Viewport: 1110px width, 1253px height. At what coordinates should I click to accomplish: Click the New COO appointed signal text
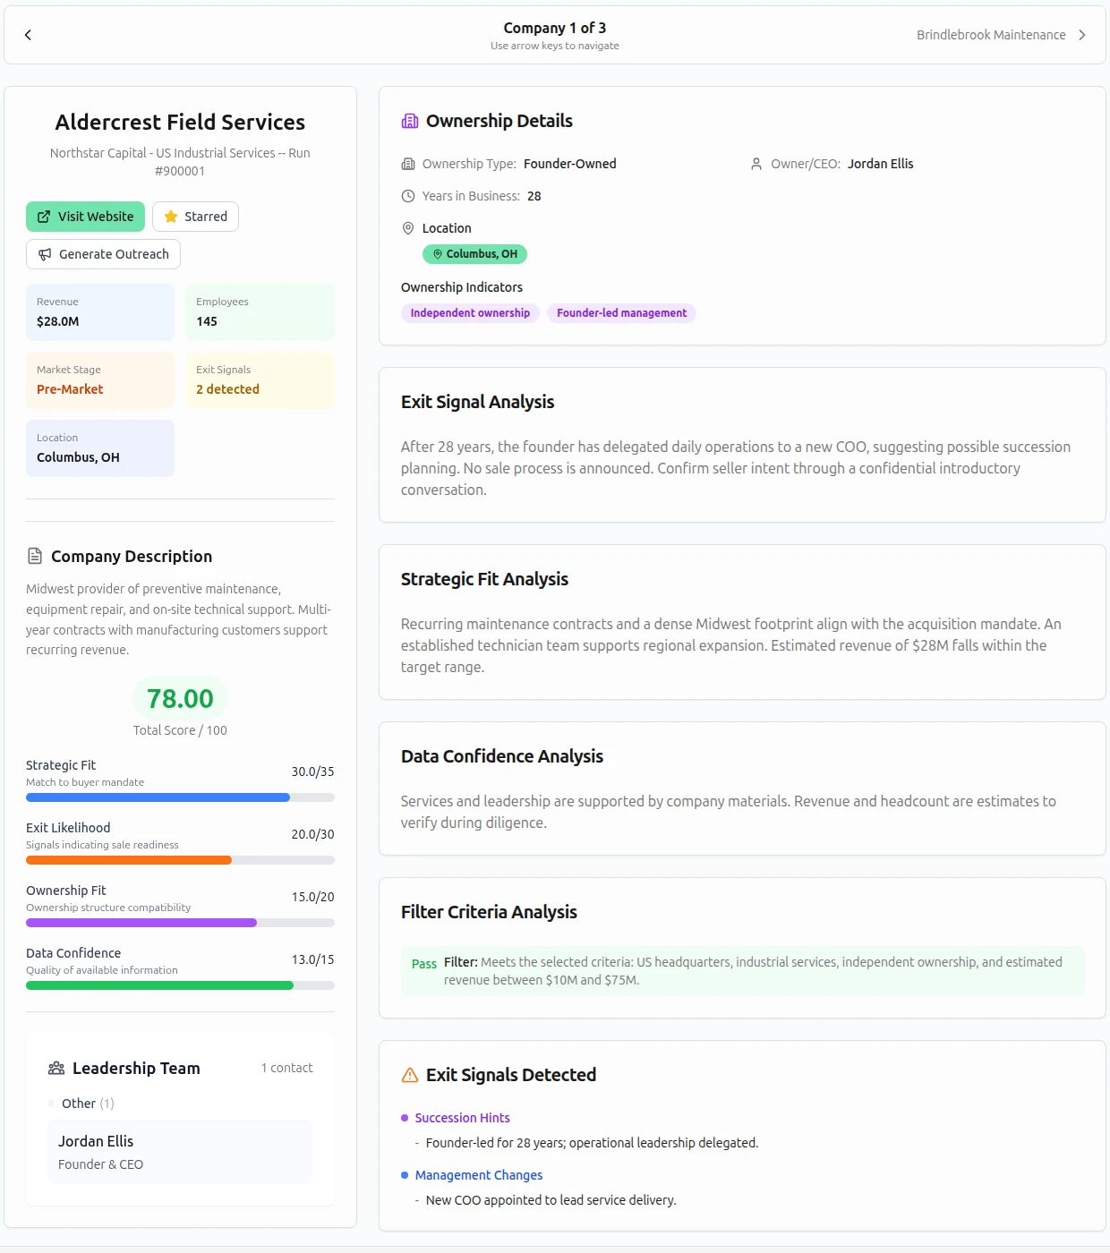pos(551,1200)
